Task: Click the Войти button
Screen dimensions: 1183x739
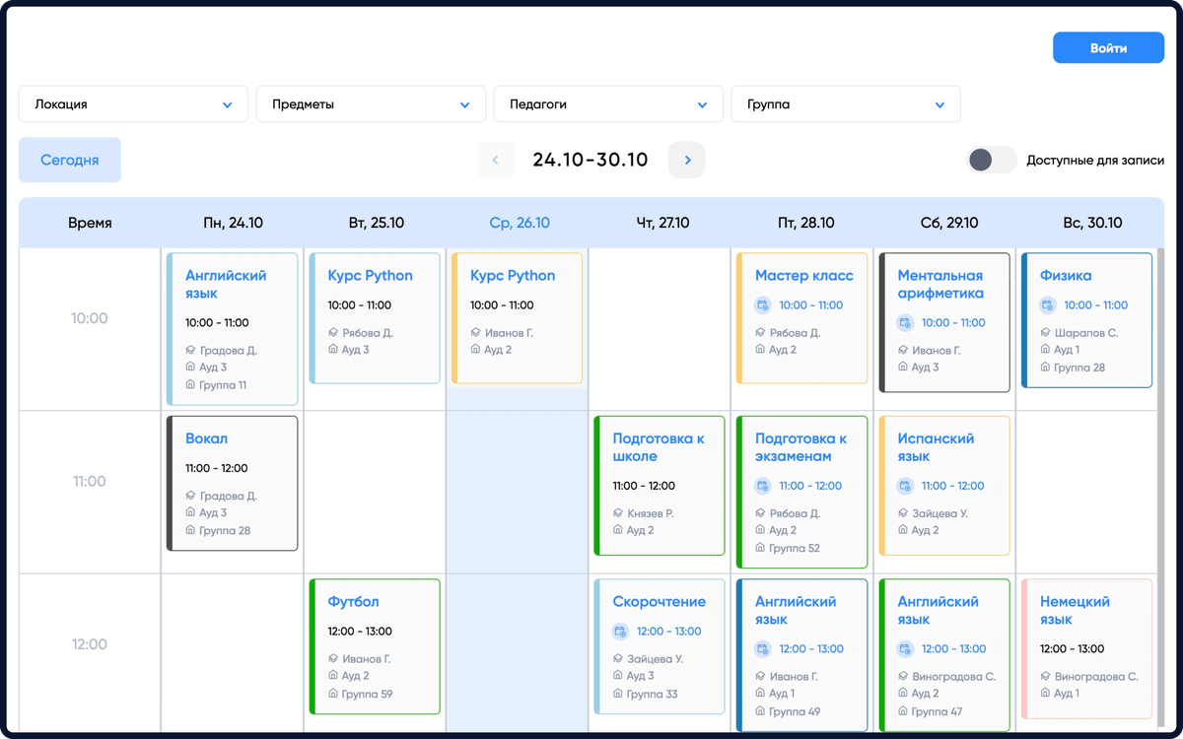Action: pyautogui.click(x=1108, y=47)
